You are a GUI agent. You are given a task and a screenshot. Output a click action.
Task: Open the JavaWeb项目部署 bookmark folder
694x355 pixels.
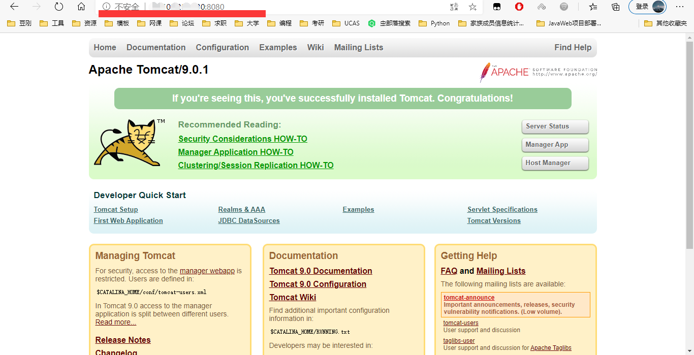(569, 23)
